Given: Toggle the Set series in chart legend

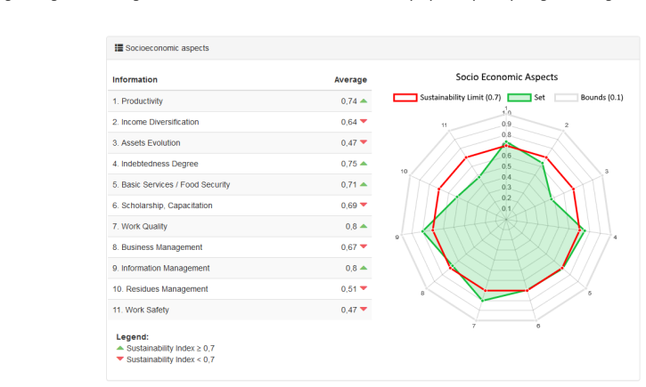Looking at the screenshot, I should pos(526,98).
